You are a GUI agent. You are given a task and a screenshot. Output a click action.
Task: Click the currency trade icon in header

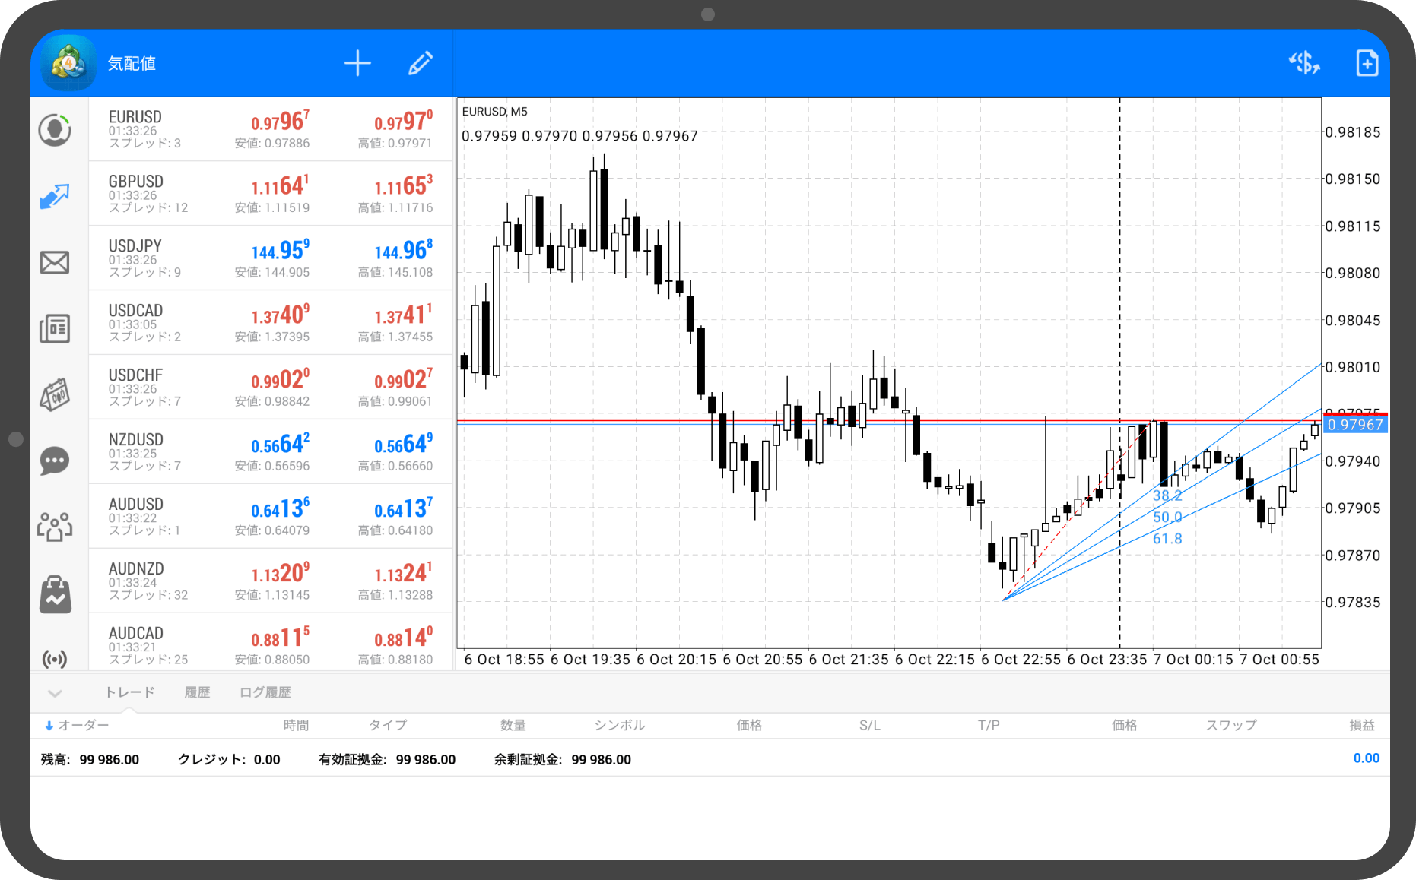coord(1303,63)
